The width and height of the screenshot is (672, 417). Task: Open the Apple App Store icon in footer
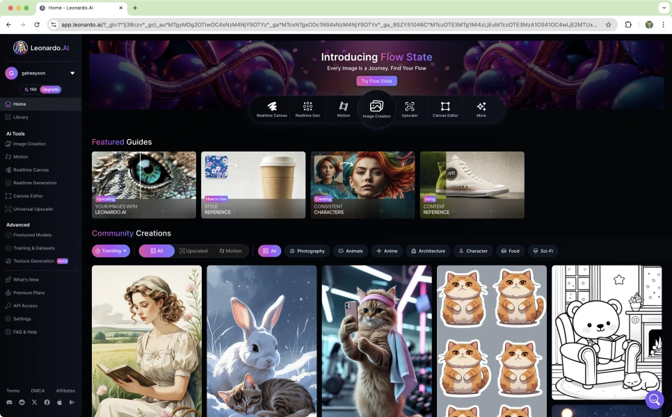click(60, 402)
